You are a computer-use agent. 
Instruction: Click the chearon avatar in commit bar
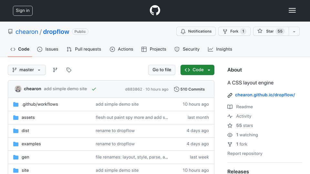(18, 89)
